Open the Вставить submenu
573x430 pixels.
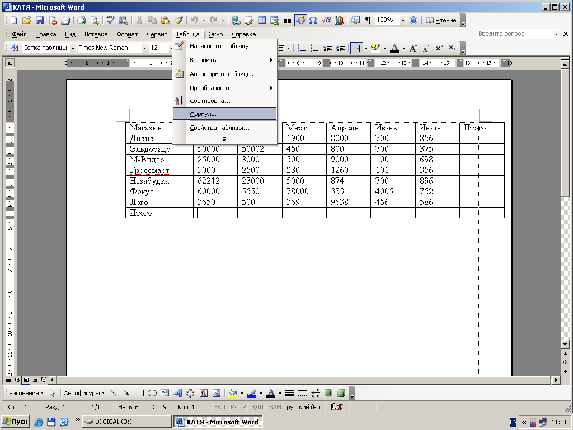point(224,60)
